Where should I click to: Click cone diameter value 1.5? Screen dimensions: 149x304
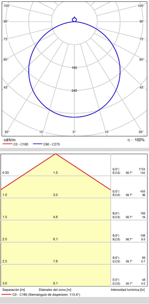[x=55, y=173]
